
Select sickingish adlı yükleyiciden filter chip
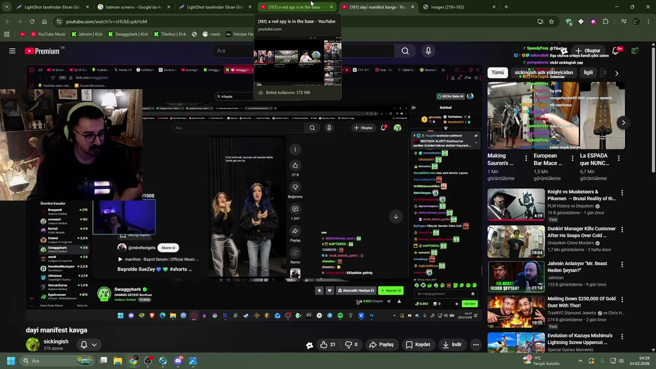(x=544, y=73)
